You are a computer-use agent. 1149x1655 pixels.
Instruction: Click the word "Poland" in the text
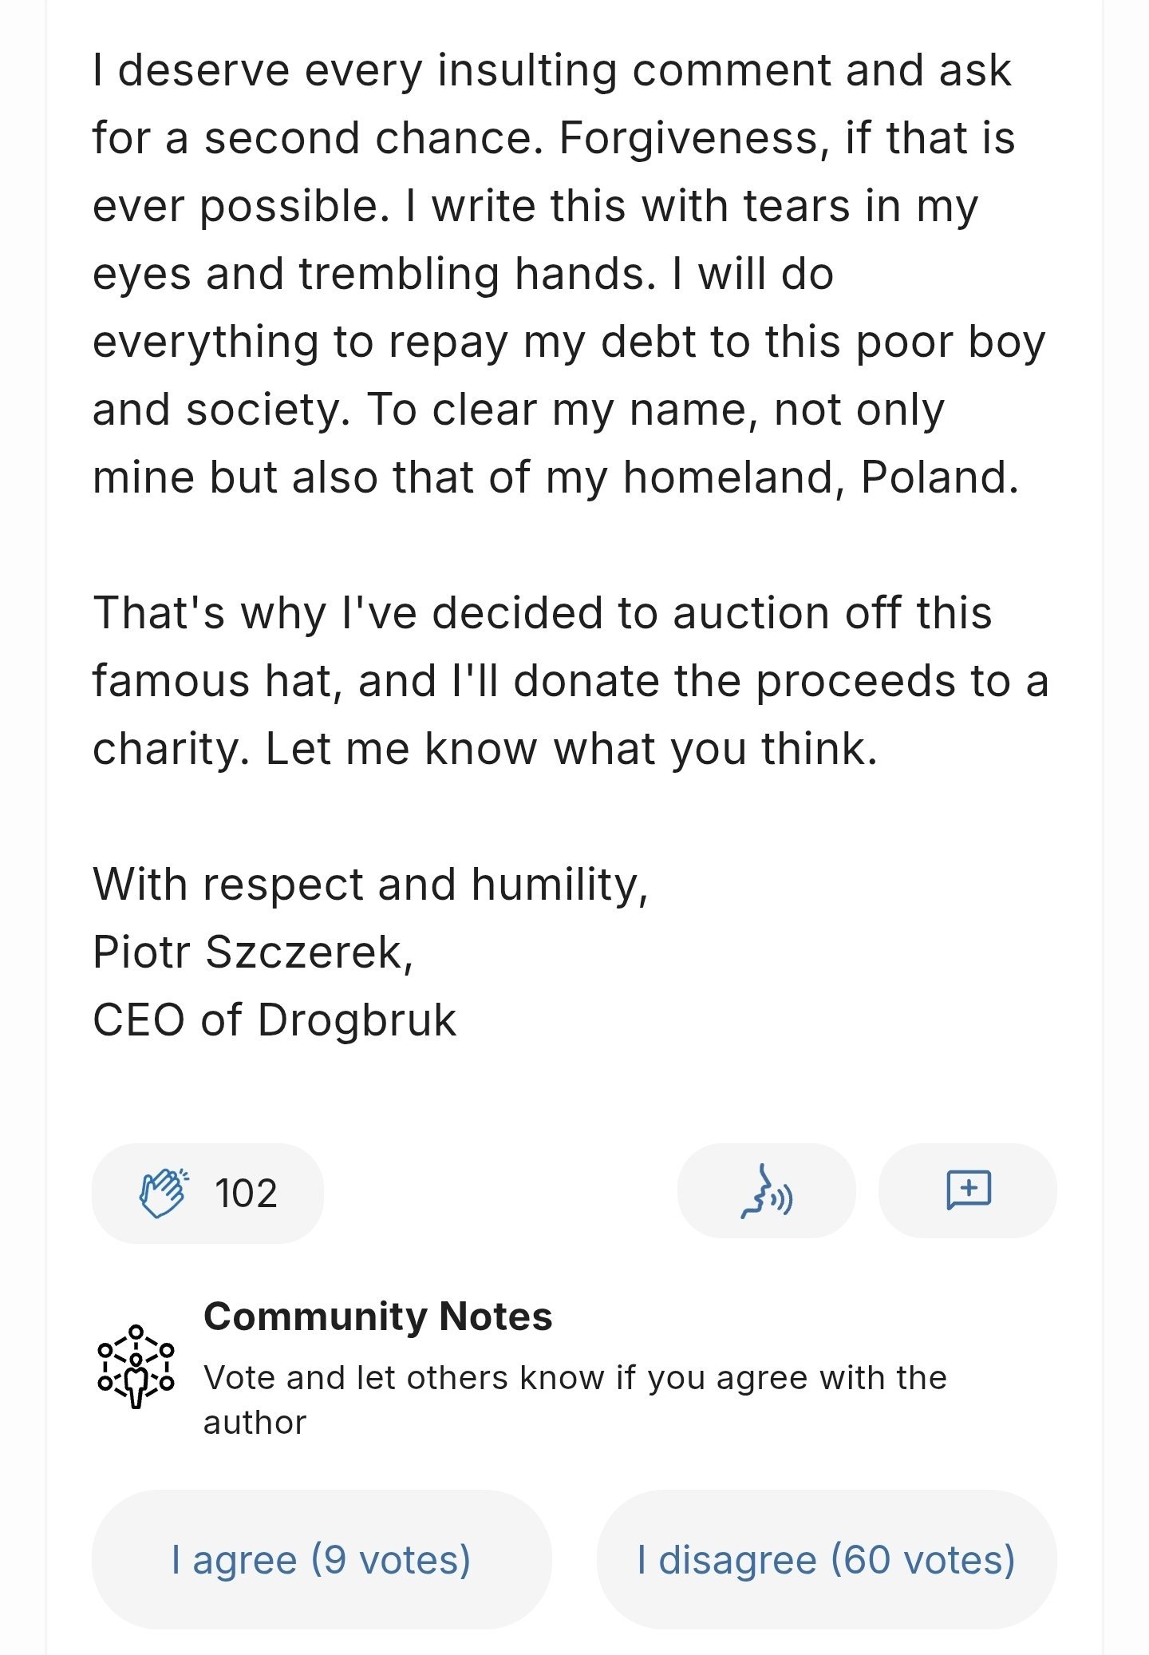[x=938, y=477]
